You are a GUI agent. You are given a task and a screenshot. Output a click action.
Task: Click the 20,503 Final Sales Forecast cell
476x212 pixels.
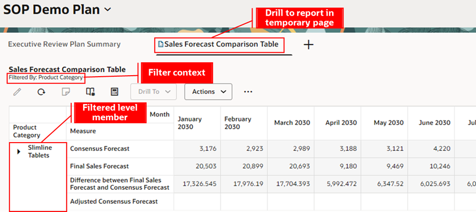point(197,166)
